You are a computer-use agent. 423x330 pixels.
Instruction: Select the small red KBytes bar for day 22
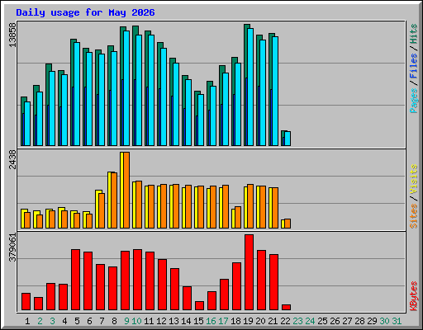tap(286, 308)
